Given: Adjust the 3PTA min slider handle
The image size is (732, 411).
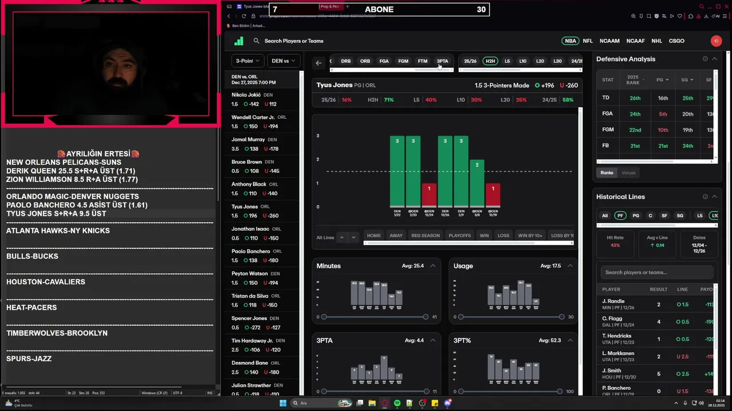Looking at the screenshot, I should click(x=324, y=392).
